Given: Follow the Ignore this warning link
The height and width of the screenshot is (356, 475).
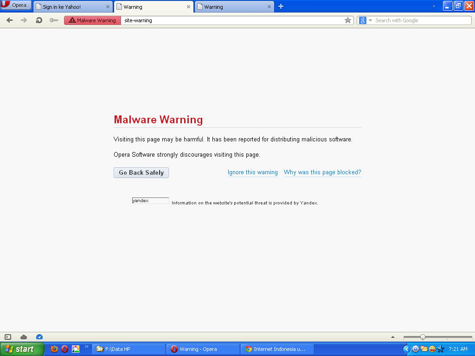Looking at the screenshot, I should (253, 172).
